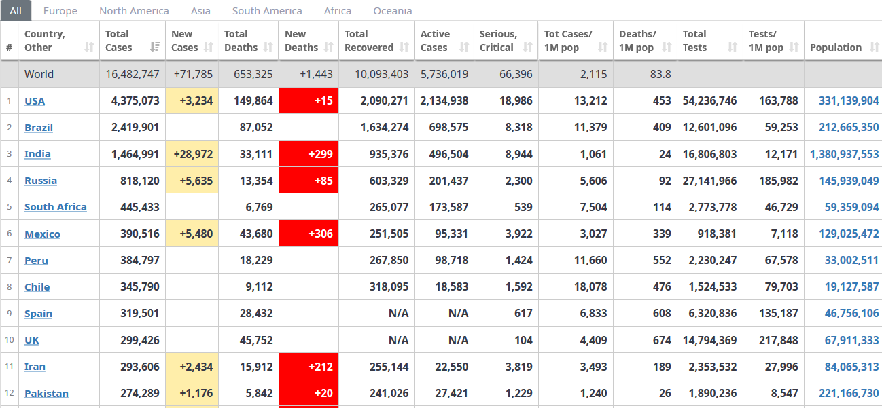
Task: Select the Oceania tab
Action: click(x=393, y=11)
